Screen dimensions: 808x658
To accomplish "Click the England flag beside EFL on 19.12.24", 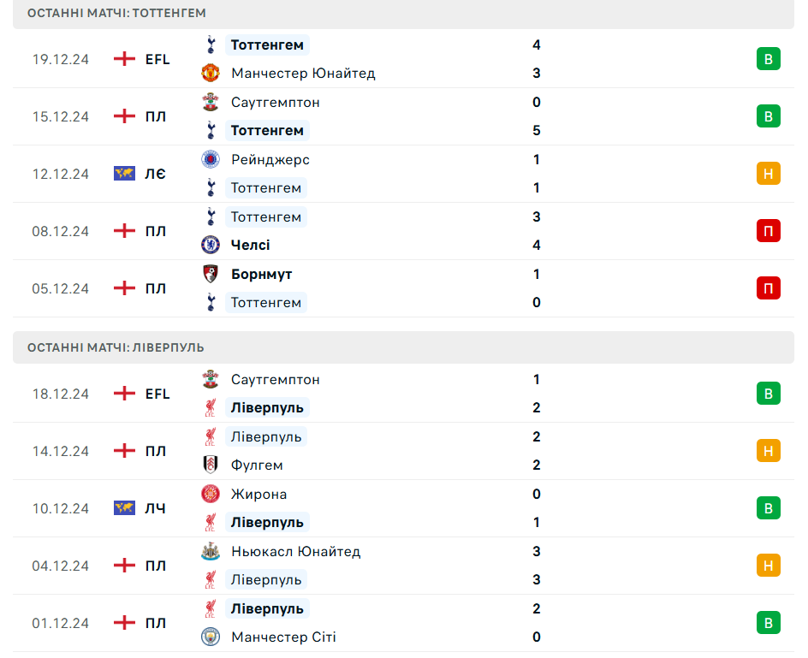I will pyautogui.click(x=124, y=59).
